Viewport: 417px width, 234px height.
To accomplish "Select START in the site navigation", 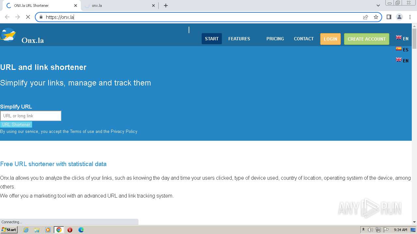I will [212, 39].
